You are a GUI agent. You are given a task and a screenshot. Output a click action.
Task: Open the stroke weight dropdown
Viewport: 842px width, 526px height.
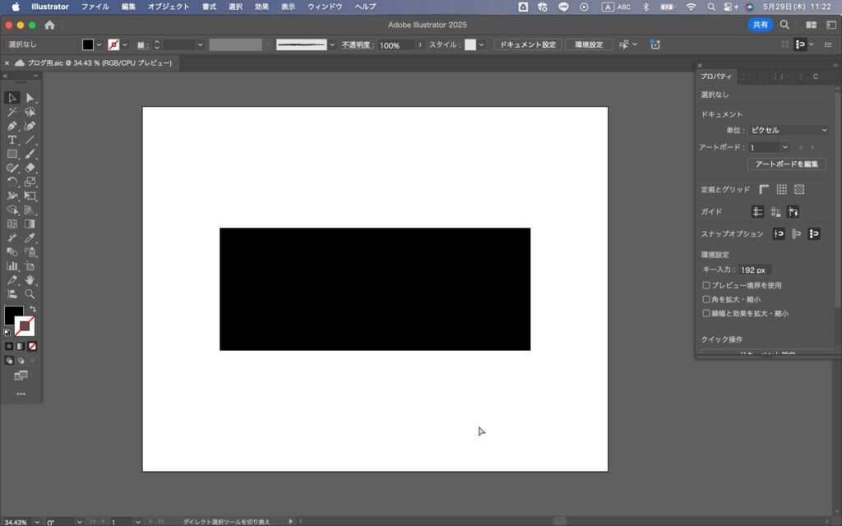tap(201, 44)
